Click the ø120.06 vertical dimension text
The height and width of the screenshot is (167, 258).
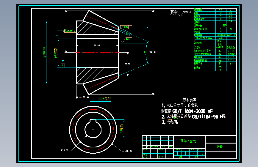[44, 52]
